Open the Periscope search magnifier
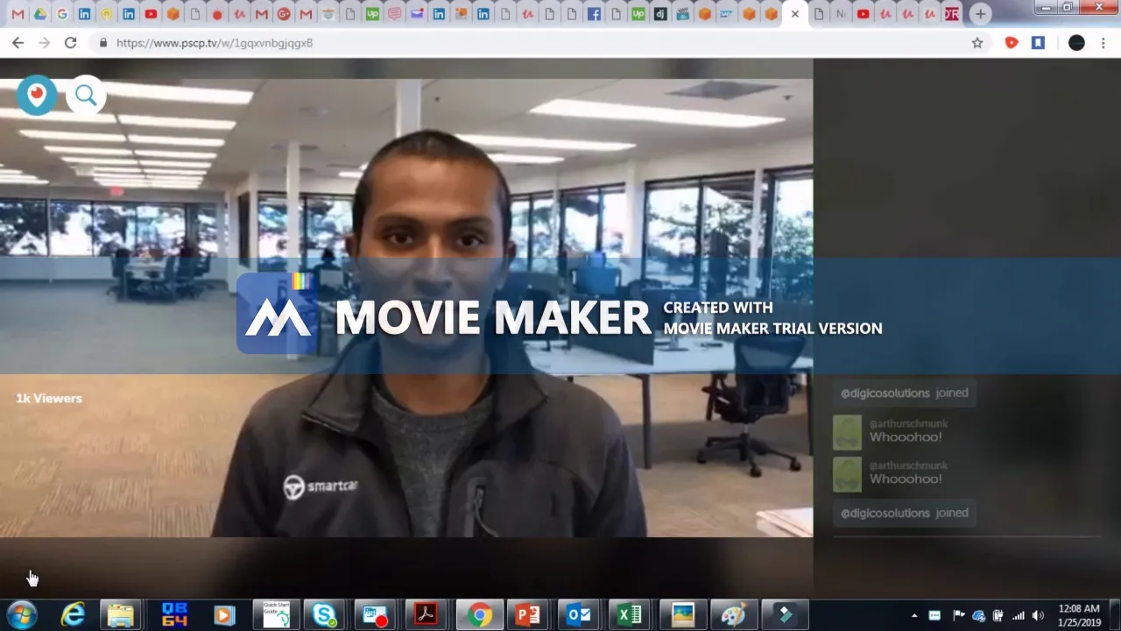Screen dimensions: 1121x631 click(x=86, y=96)
